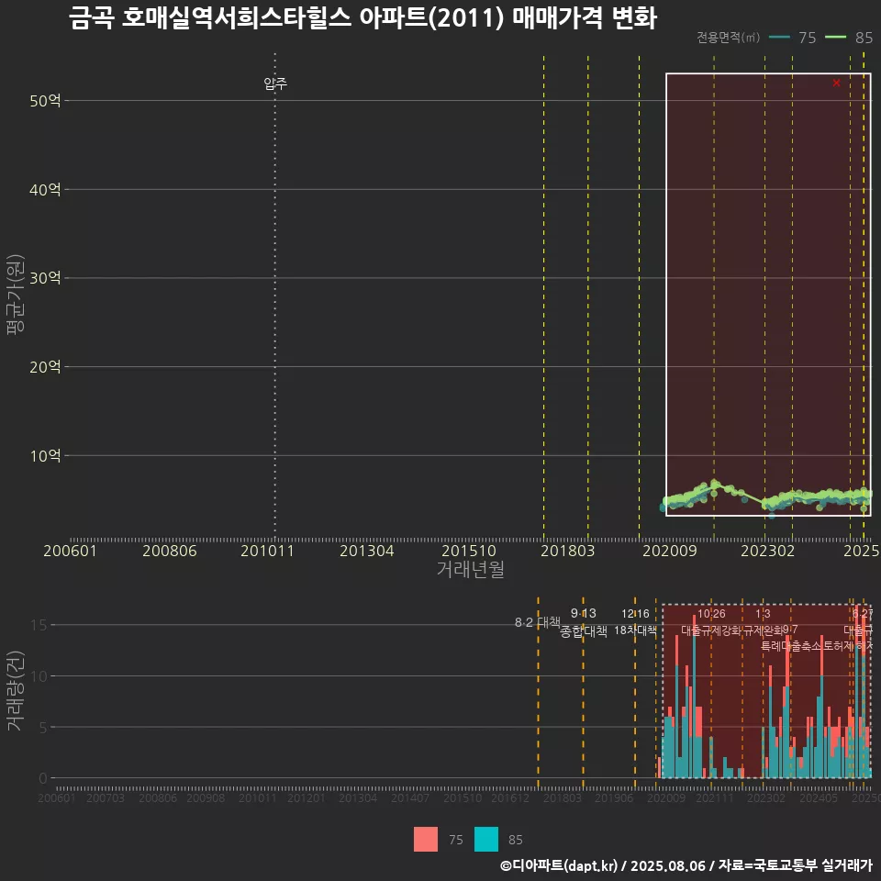The height and width of the screenshot is (881, 881).
Task: Click '201304' on the price chart x-axis
Action: point(366,551)
